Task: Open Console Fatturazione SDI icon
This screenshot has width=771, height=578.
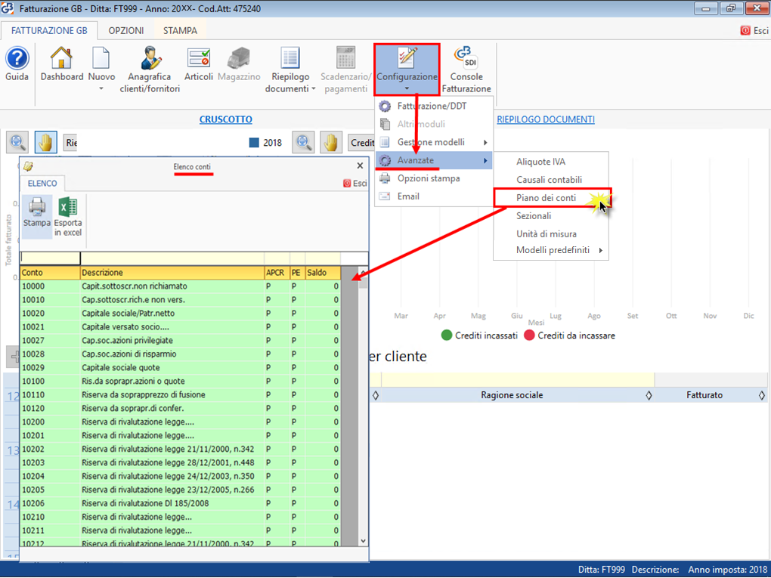Action: point(466,58)
